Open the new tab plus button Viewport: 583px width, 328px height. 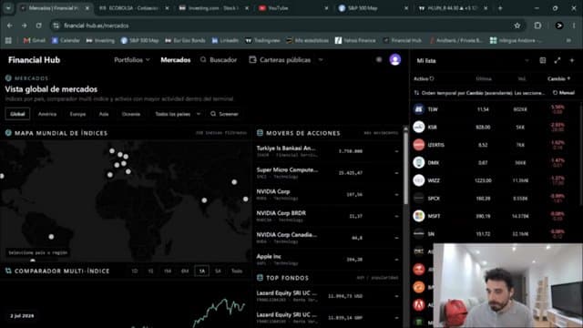click(x=500, y=8)
